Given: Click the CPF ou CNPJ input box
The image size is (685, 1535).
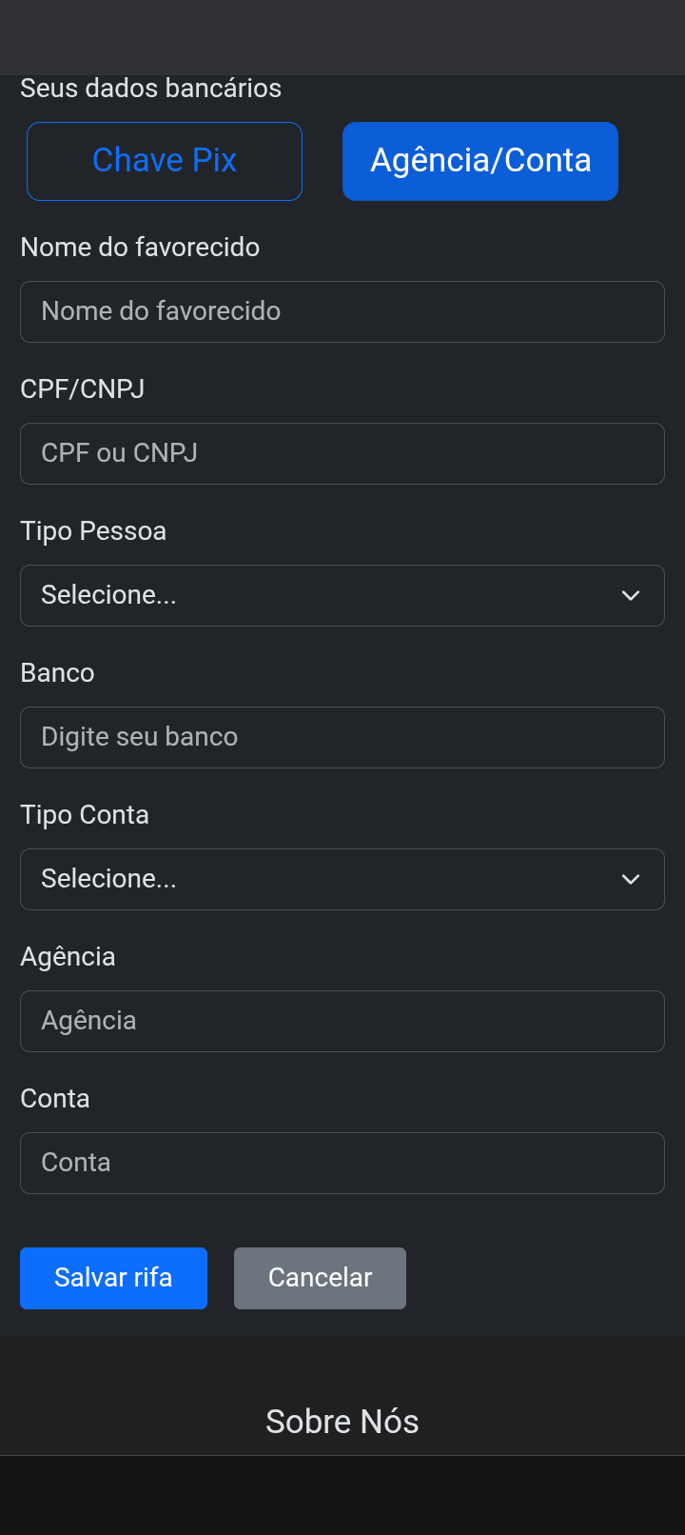Looking at the screenshot, I should [x=342, y=453].
